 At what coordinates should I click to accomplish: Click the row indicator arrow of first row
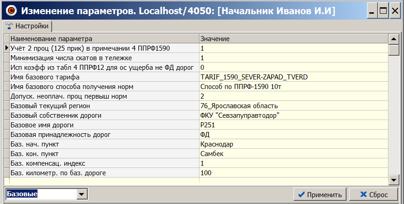(x=6, y=48)
